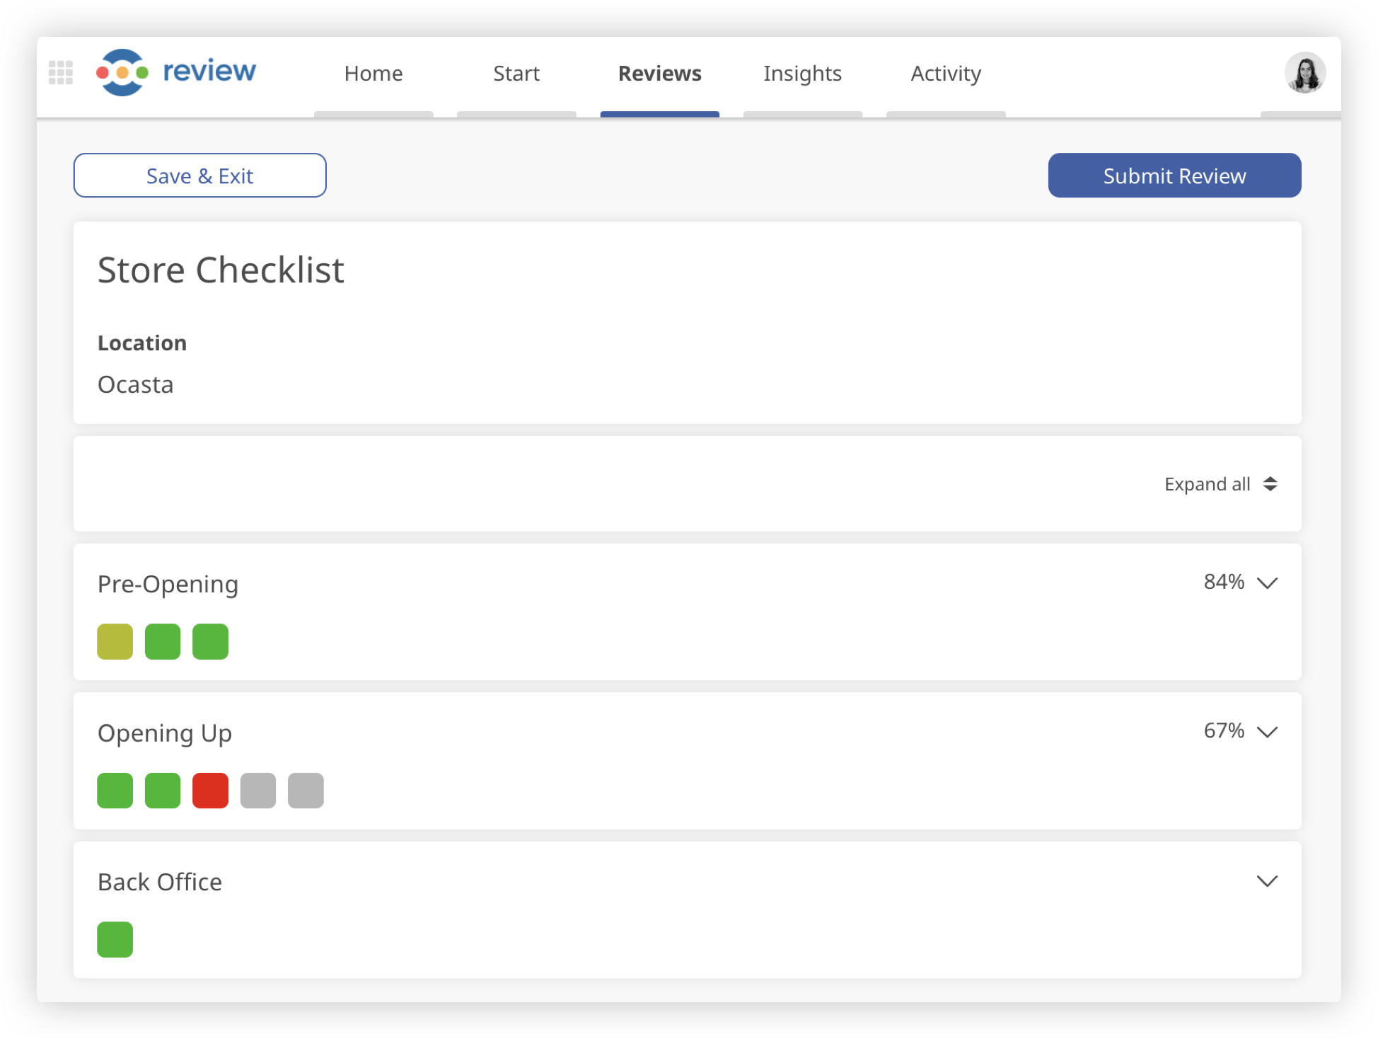Expand the Opening Up section chevron
Image resolution: width=1378 pixels, height=1039 pixels.
point(1267,732)
